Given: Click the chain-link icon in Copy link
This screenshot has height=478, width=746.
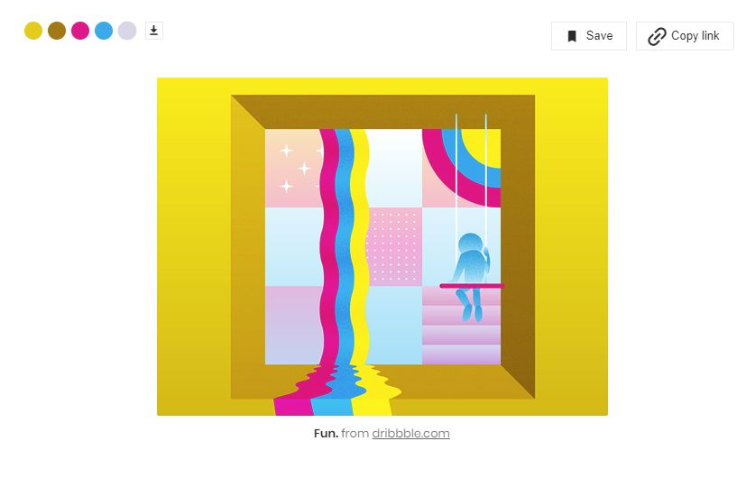Looking at the screenshot, I should (657, 36).
